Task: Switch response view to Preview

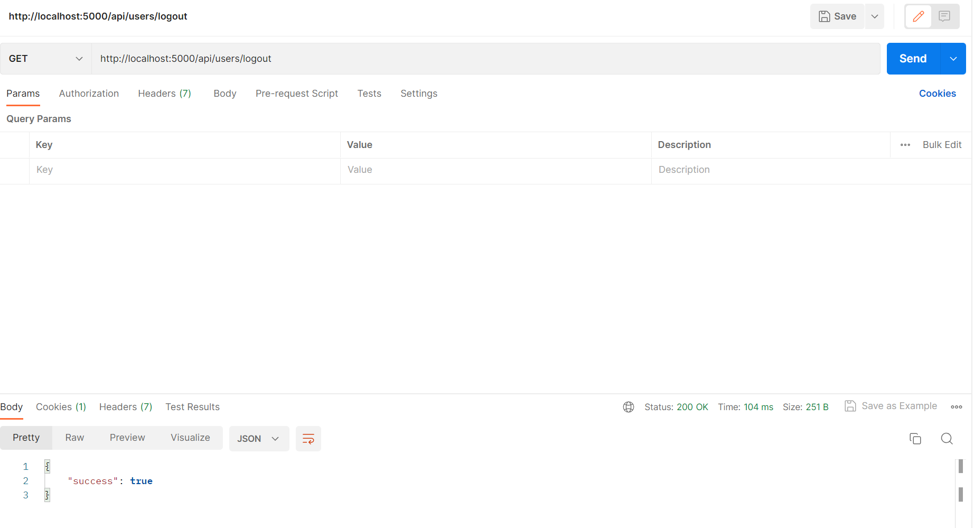Action: coord(127,438)
